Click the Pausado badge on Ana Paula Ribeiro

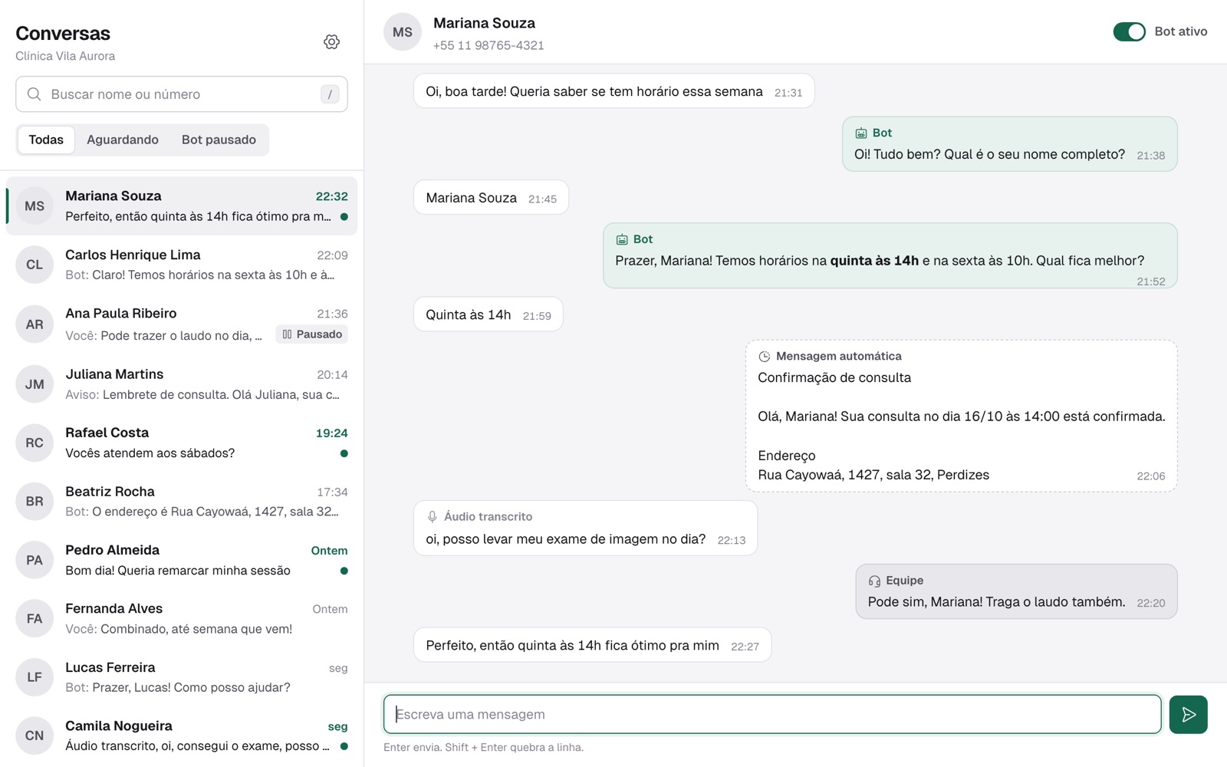click(x=311, y=334)
